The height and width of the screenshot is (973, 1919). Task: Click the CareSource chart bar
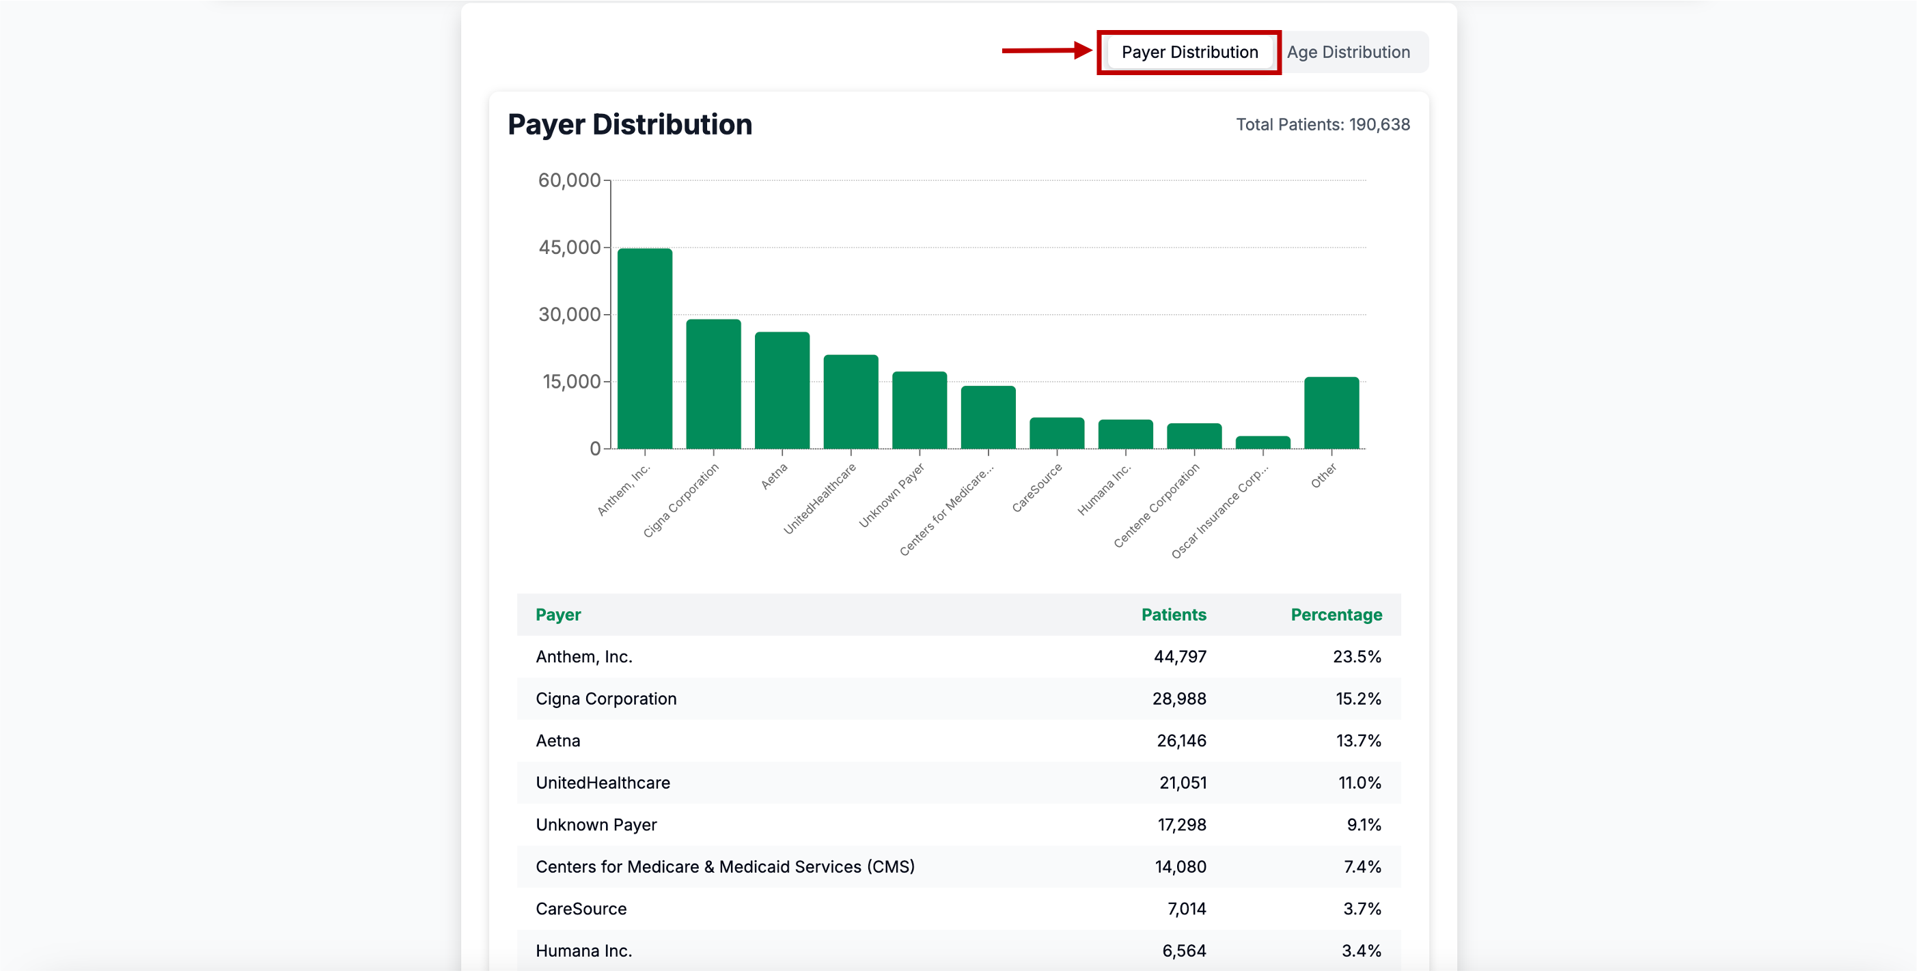tap(1056, 434)
